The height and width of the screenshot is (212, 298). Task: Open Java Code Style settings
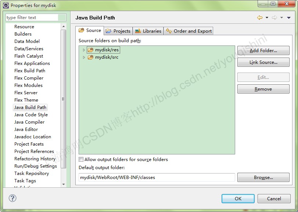tap(31, 115)
